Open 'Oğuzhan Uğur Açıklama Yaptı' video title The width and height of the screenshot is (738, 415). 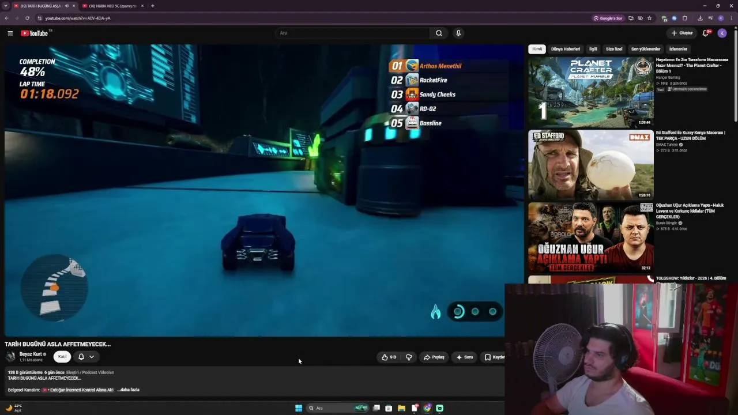tap(690, 211)
